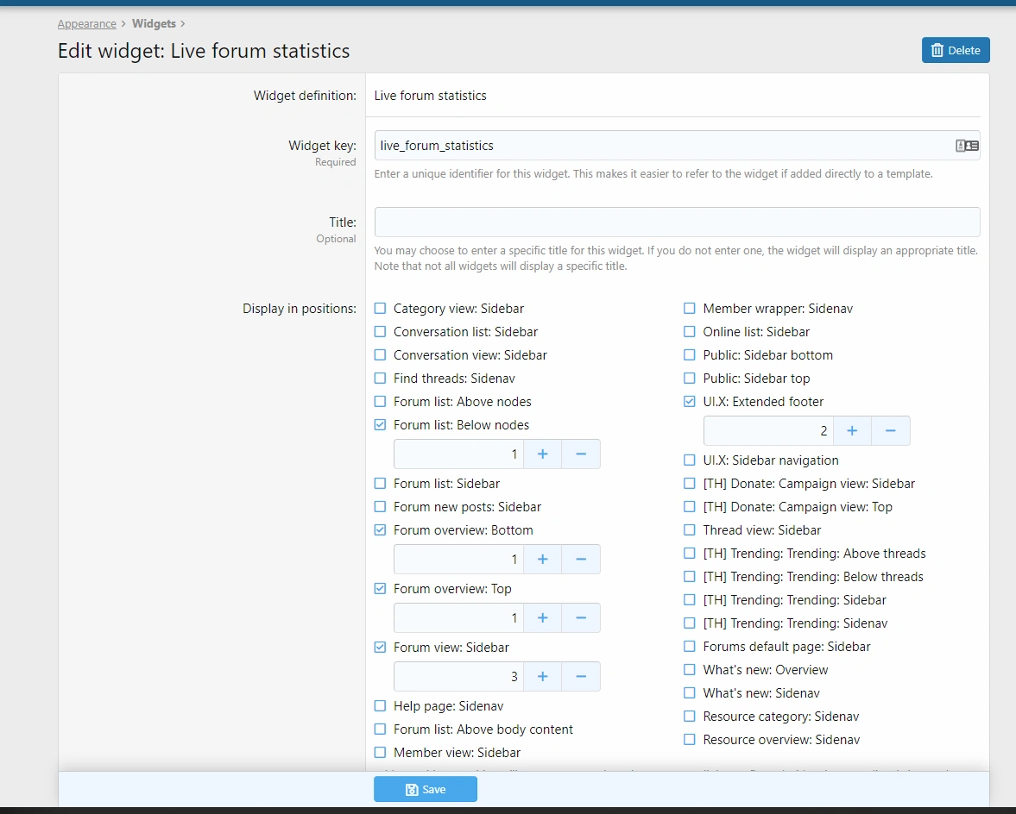Click minus for Forum overview: Top order

tap(581, 618)
